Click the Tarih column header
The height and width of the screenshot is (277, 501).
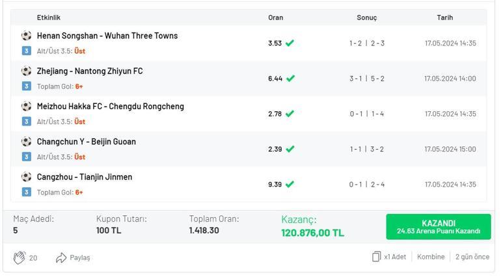click(x=445, y=18)
